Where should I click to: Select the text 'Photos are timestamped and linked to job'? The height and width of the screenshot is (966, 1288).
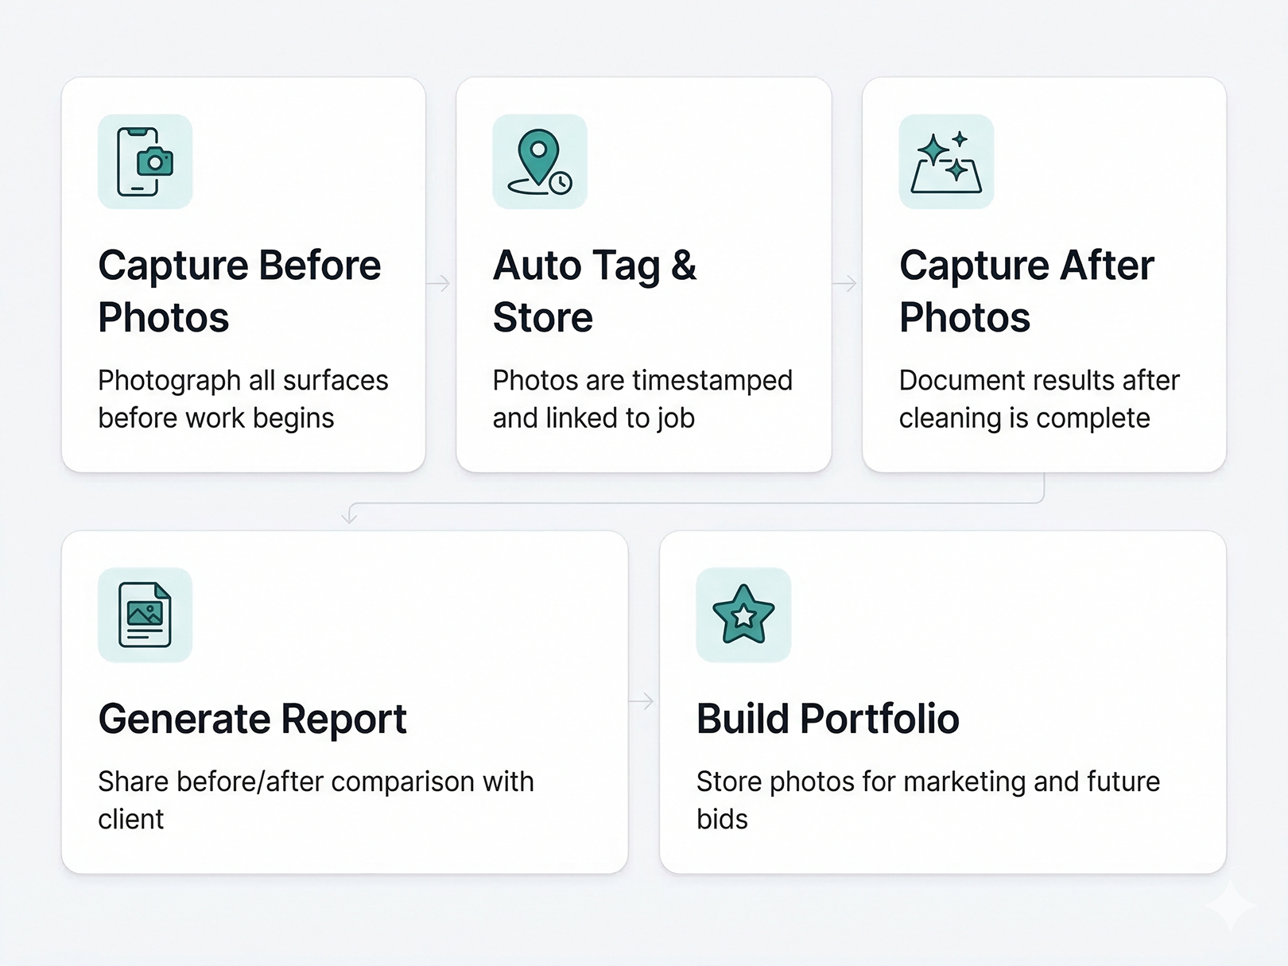[x=642, y=398]
